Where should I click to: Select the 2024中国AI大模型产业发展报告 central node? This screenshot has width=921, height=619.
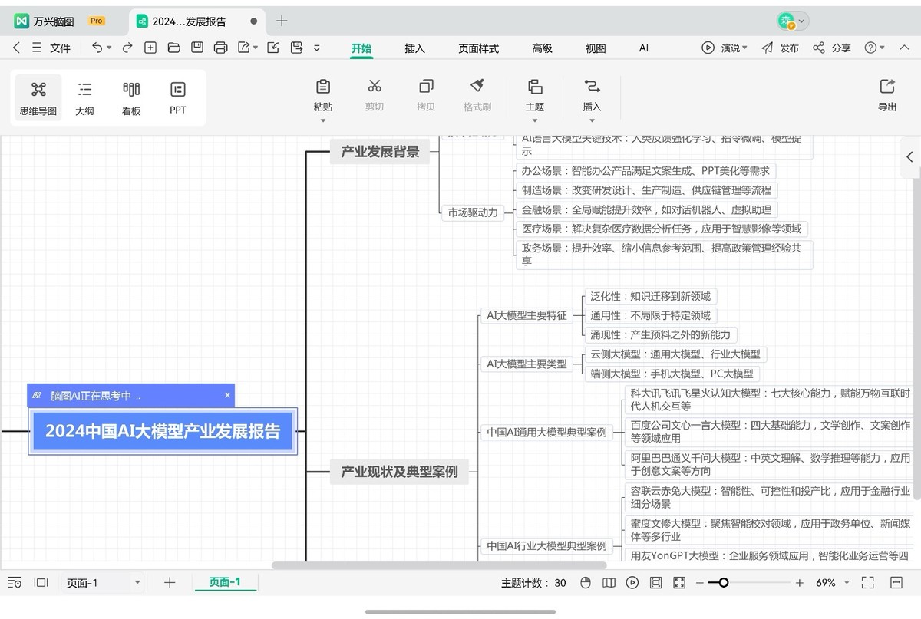coord(163,431)
